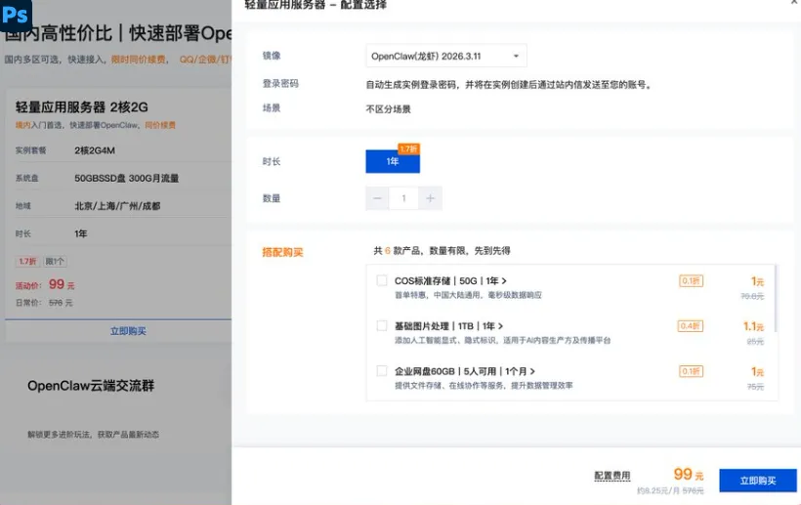Click the 99元 total price in footer
The height and width of the screenshot is (505, 801).
(x=688, y=475)
